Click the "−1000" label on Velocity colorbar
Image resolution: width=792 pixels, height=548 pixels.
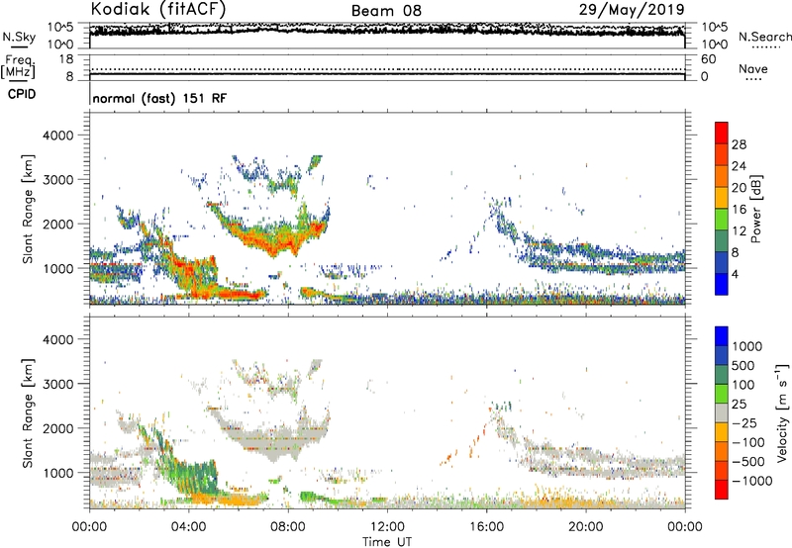coord(752,481)
